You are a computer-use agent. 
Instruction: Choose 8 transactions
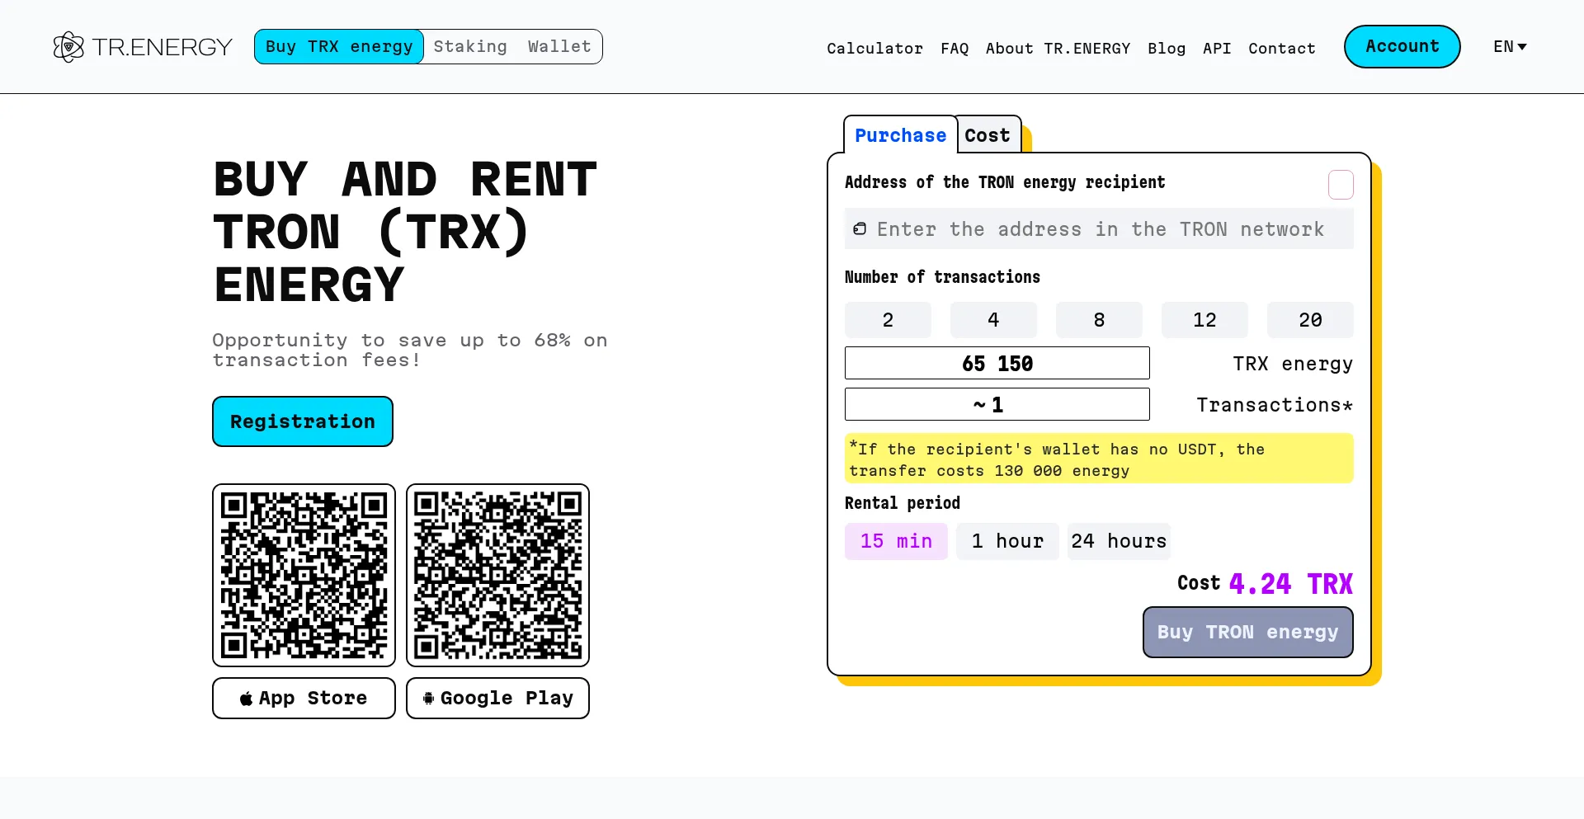pyautogui.click(x=1099, y=320)
